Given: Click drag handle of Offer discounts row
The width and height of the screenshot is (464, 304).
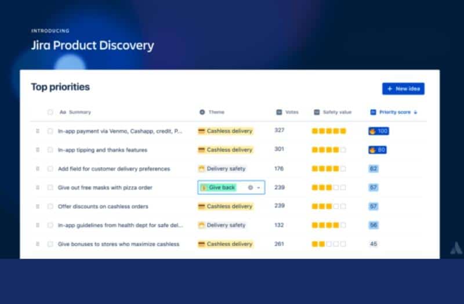Looking at the screenshot, I should point(38,207).
